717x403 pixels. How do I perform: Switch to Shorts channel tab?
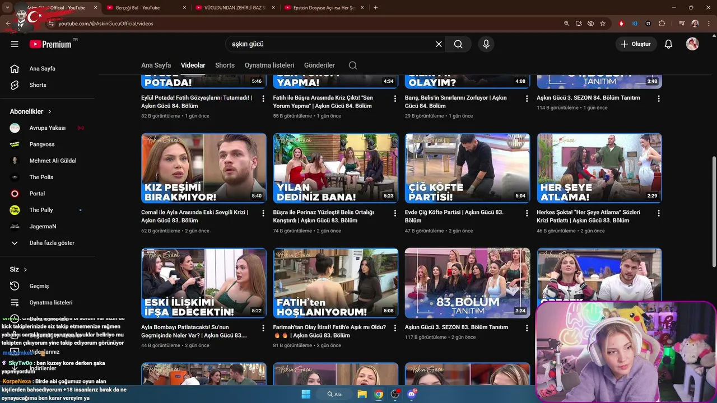click(x=225, y=65)
